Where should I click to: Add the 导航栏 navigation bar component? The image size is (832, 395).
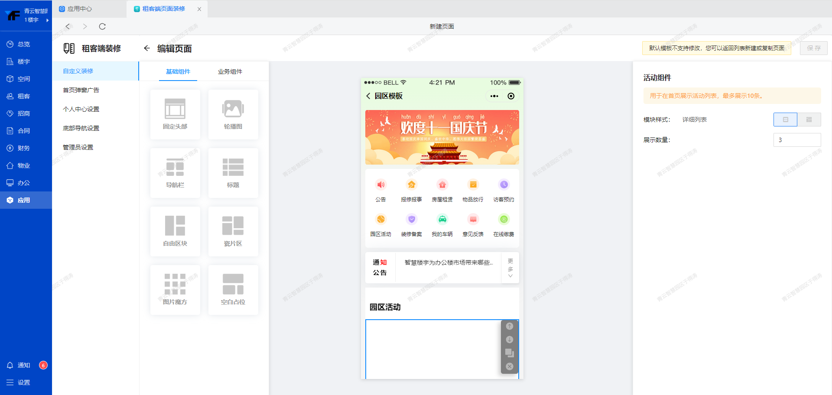point(175,173)
